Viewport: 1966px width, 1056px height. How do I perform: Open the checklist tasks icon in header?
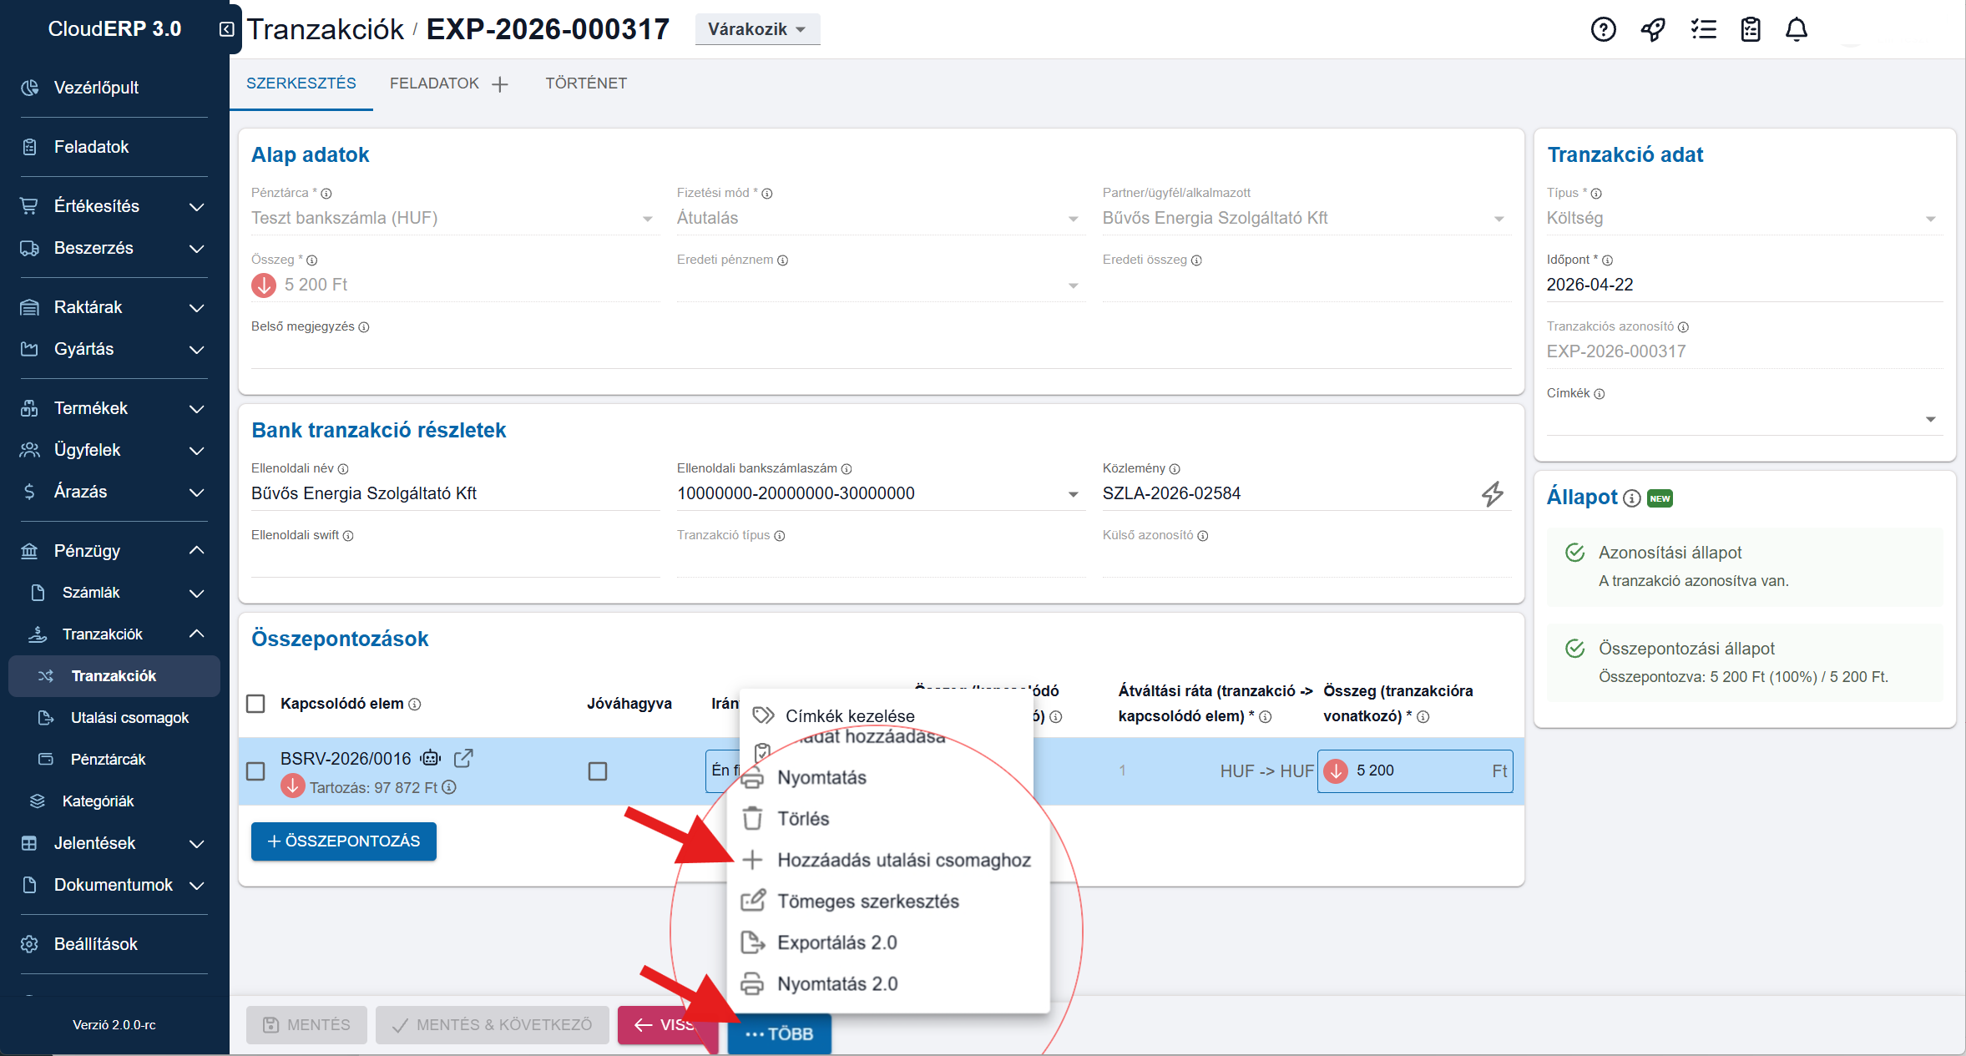tap(1703, 29)
